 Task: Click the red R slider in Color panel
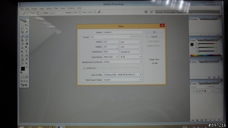[x=206, y=43]
